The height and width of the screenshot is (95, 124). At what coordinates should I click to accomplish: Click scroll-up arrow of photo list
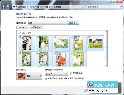pyautogui.click(x=106, y=32)
